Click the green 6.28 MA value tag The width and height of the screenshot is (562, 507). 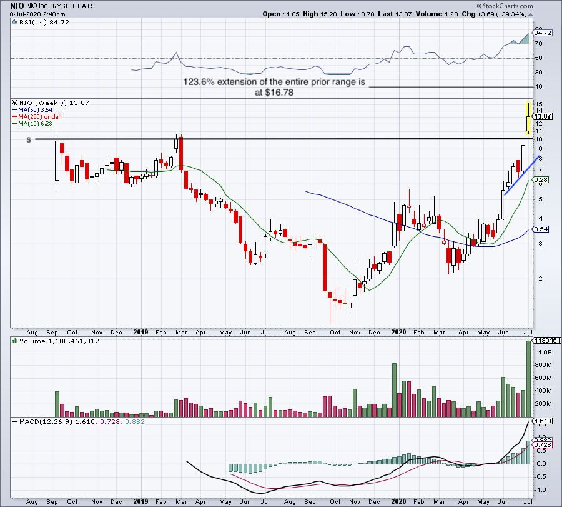click(x=541, y=180)
